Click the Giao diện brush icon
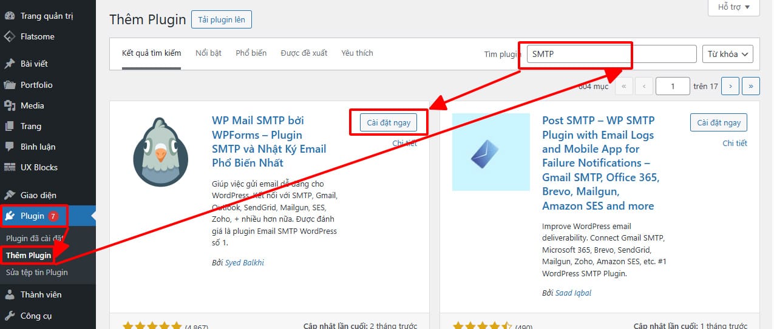 (x=10, y=195)
